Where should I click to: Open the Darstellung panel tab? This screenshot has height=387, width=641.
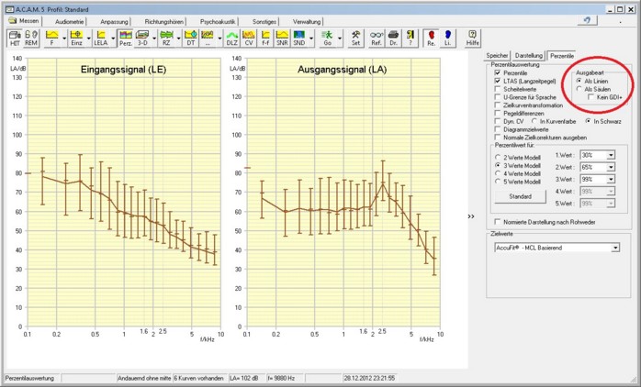click(529, 56)
